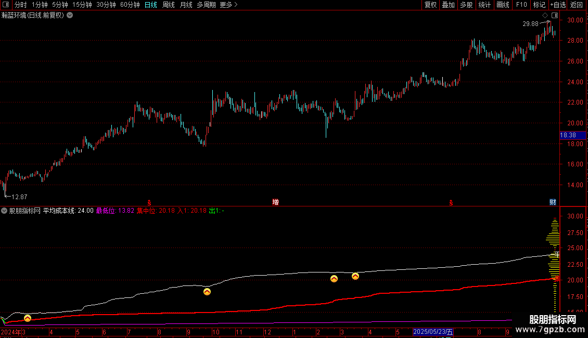Click the 增 event marker on chart

click(x=275, y=202)
